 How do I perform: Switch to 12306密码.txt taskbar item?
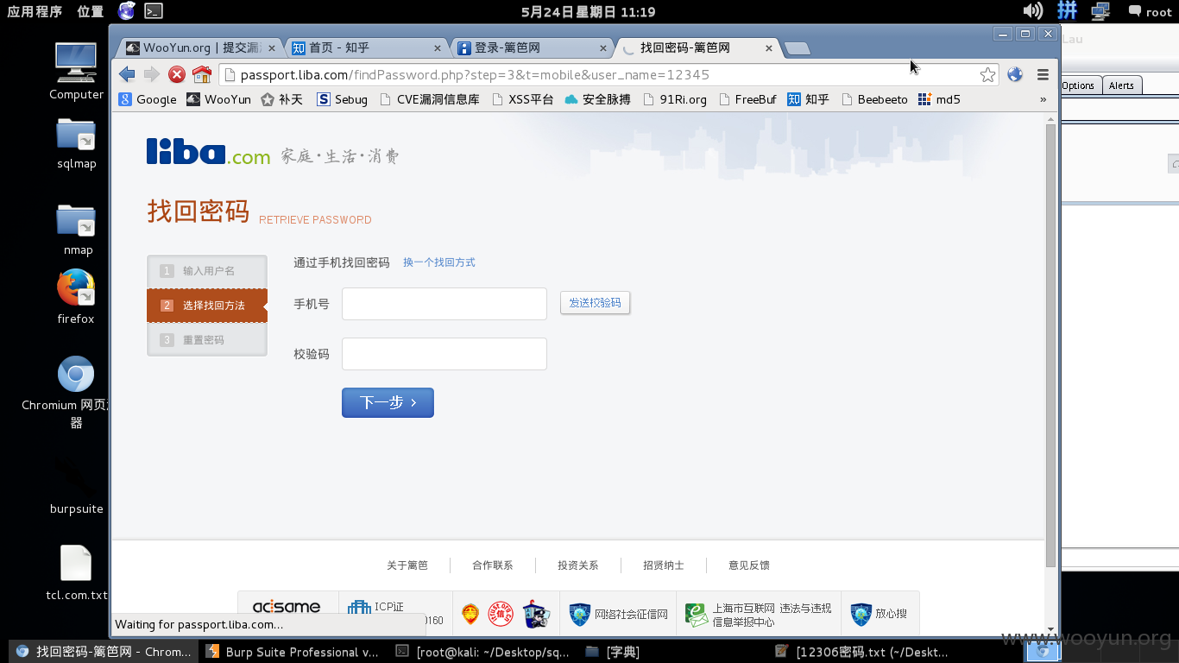(x=863, y=652)
